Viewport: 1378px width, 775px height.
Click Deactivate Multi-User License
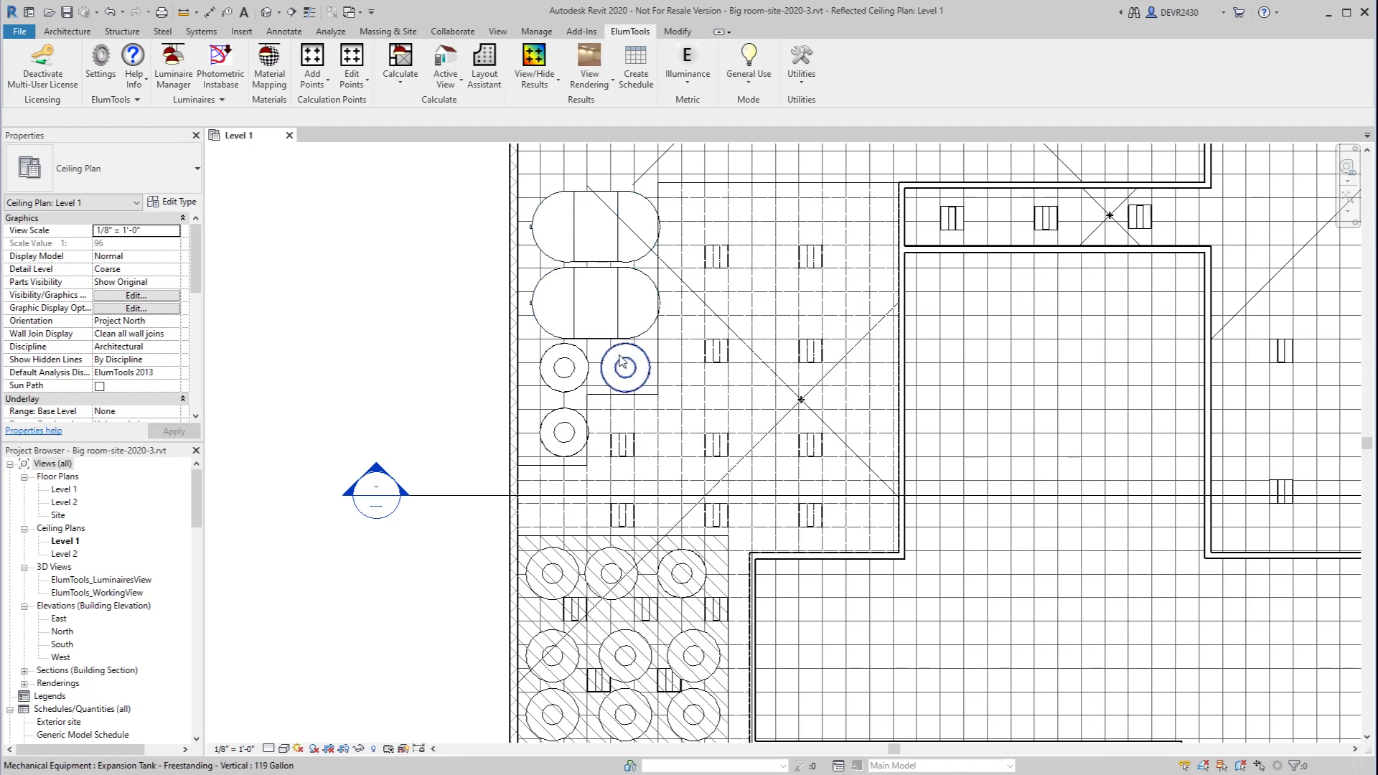(x=42, y=66)
